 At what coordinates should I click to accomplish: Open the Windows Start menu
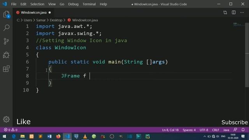pyautogui.click(x=4, y=136)
